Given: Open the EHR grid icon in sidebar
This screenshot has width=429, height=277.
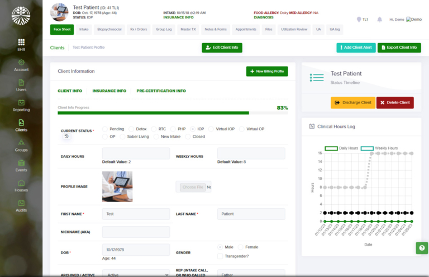Looking at the screenshot, I should (21, 42).
